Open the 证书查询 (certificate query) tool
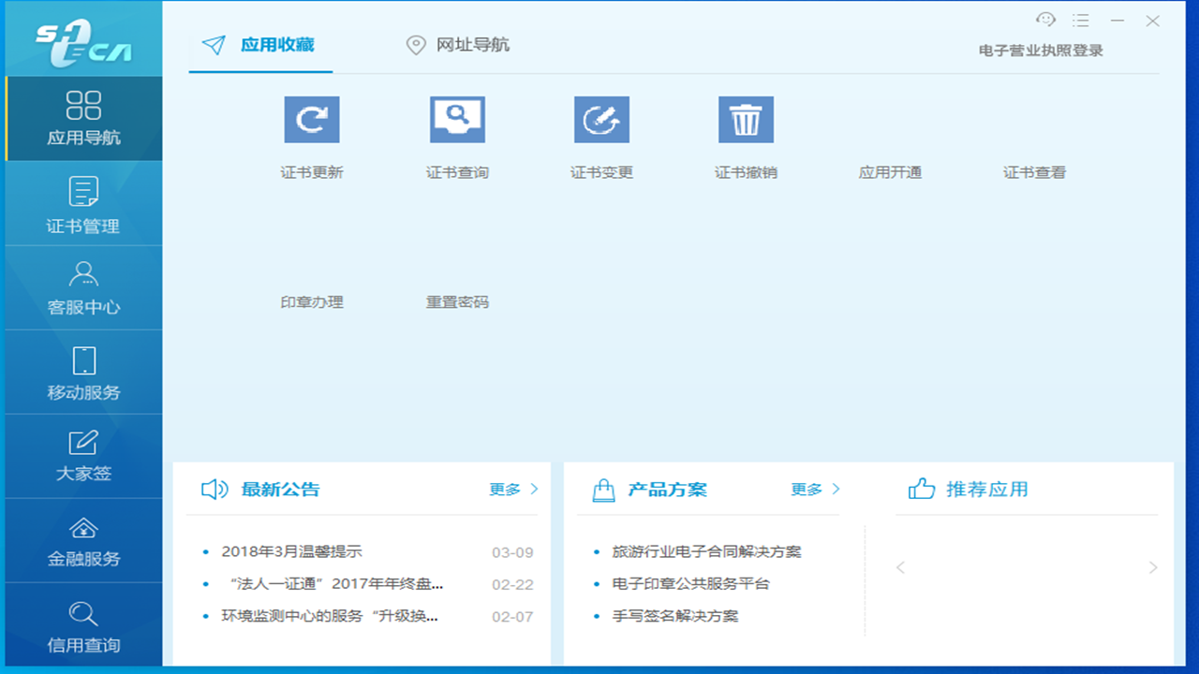This screenshot has height=674, width=1199. pyautogui.click(x=456, y=119)
